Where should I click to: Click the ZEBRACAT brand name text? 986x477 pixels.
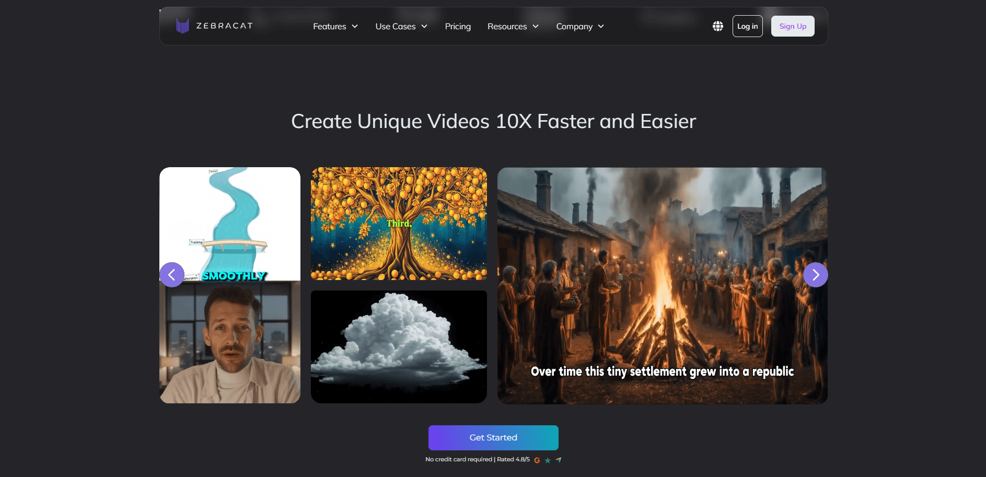(225, 26)
